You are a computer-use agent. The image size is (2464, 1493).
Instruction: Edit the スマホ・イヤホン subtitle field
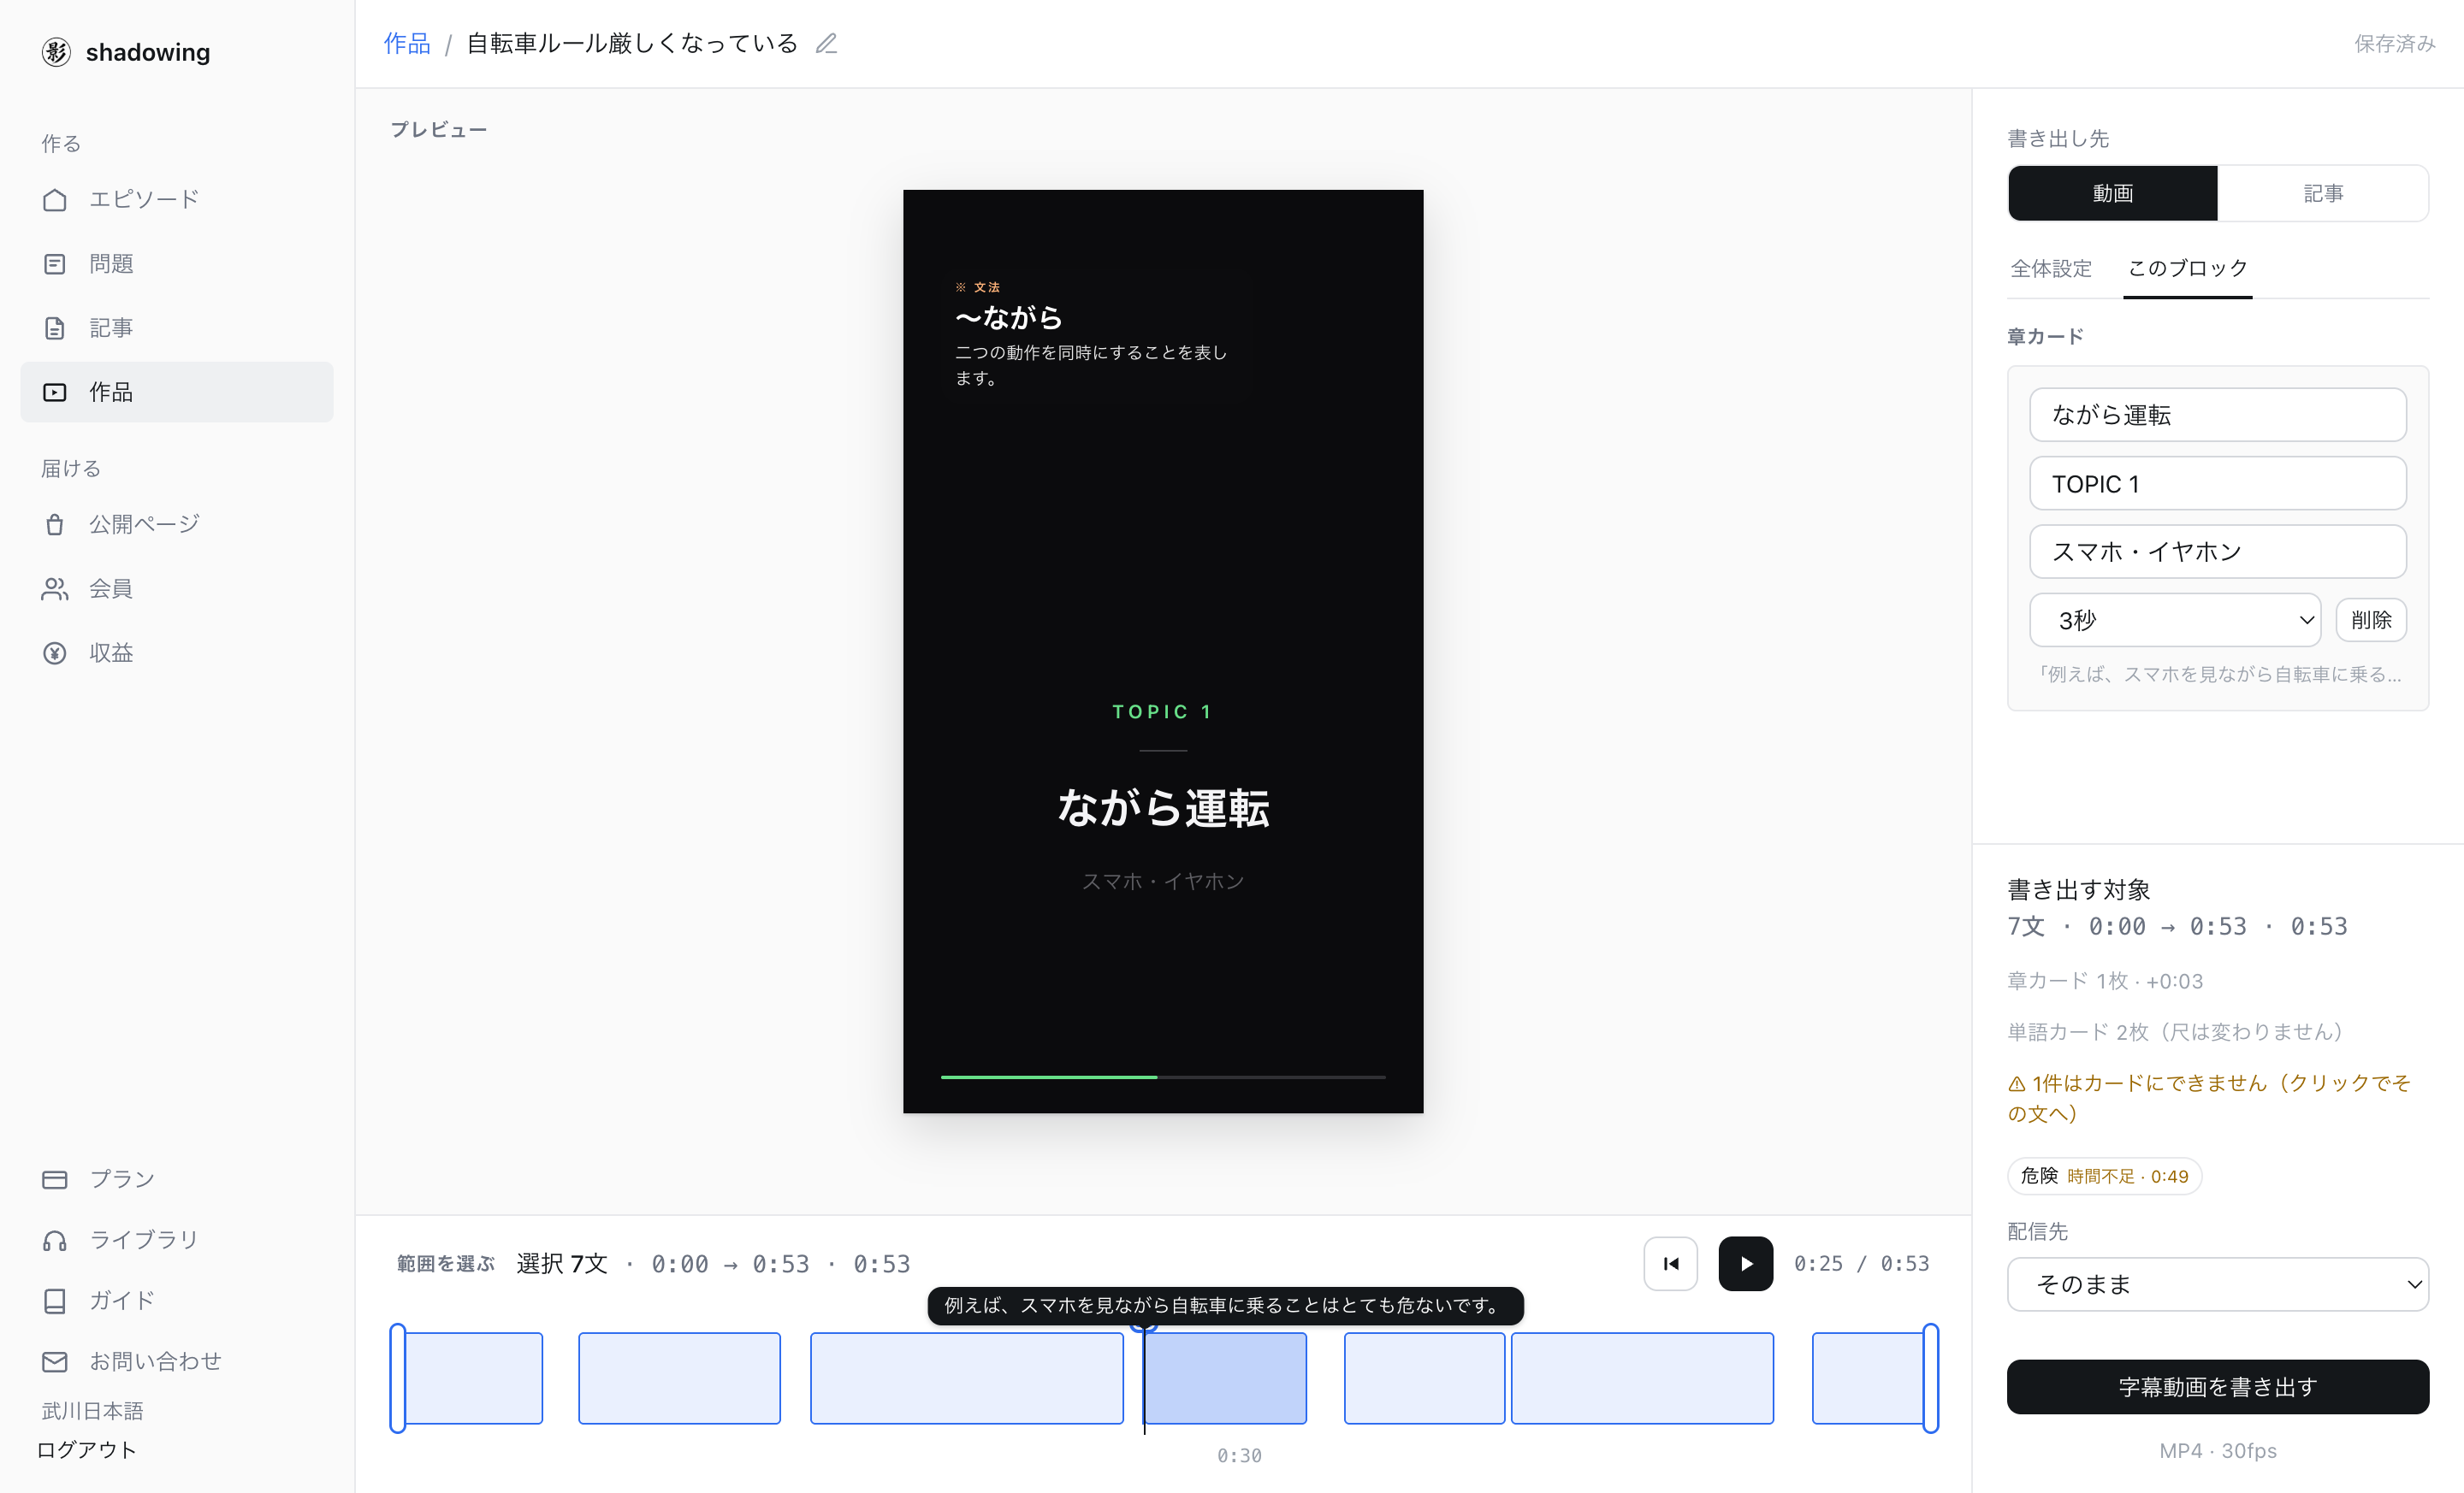[x=2217, y=552]
